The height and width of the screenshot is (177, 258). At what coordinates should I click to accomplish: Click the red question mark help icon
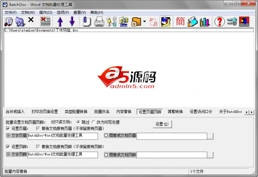pos(219,21)
